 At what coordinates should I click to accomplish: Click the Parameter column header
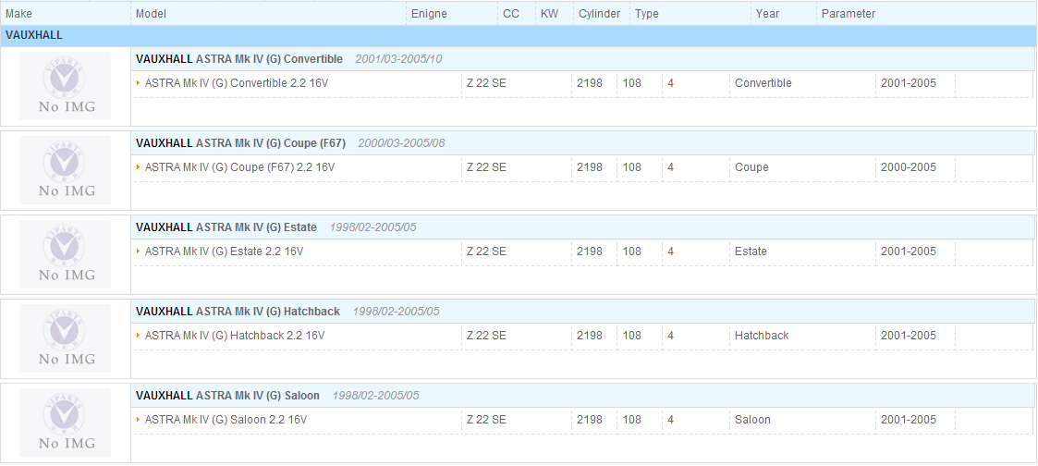pos(849,13)
